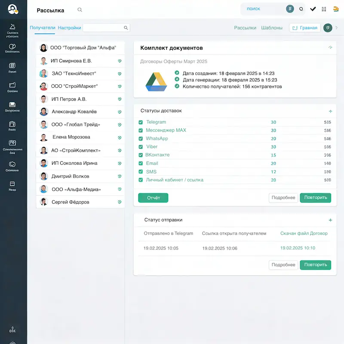Select recipient ИП Соколова Ирина
This screenshot has height=344, width=344.
pos(80,163)
